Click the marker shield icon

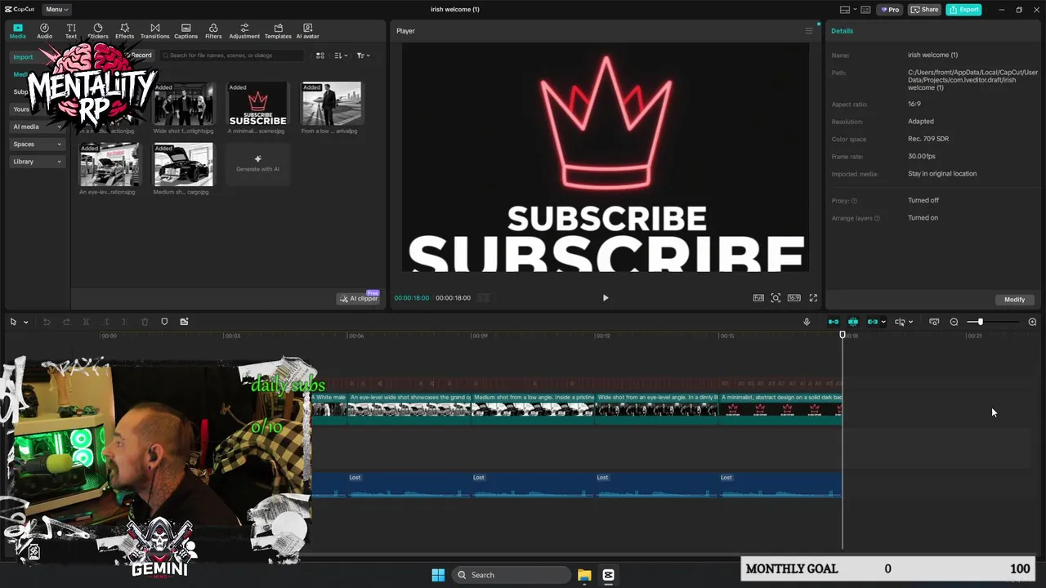(x=164, y=322)
